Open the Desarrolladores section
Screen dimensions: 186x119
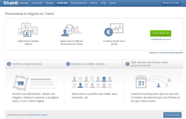[x=79, y=3]
